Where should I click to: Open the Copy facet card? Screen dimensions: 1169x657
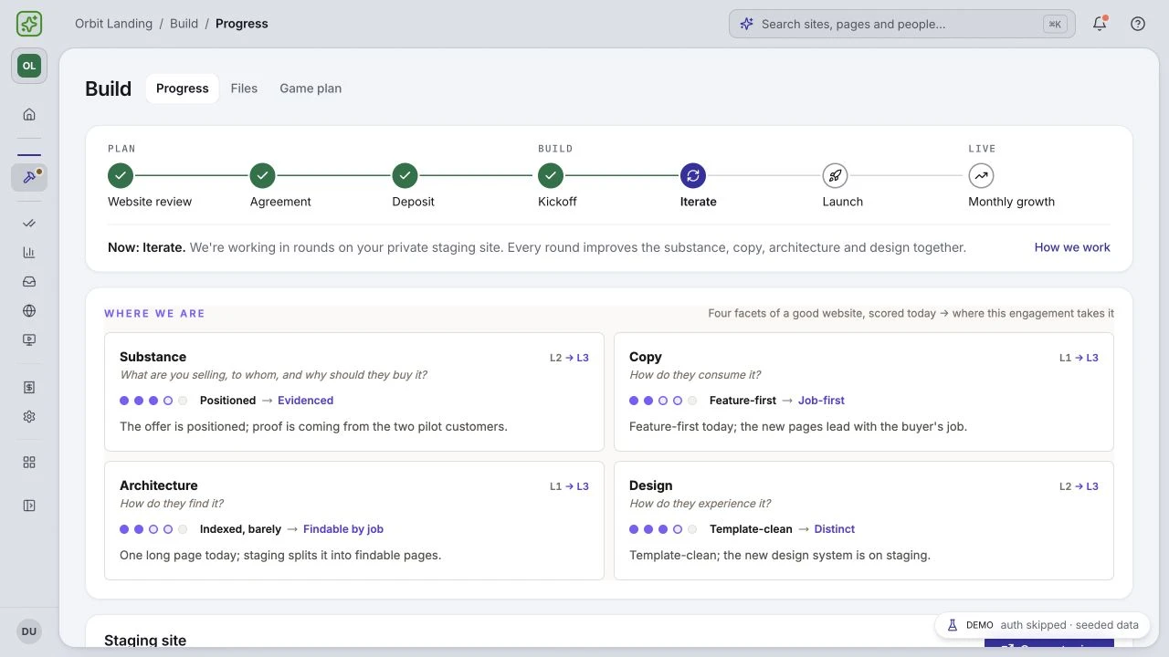tap(864, 391)
